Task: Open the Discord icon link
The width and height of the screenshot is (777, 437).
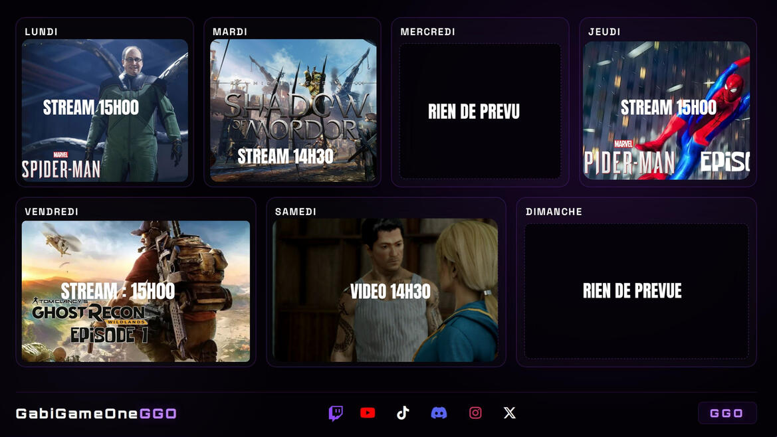Action: (439, 412)
